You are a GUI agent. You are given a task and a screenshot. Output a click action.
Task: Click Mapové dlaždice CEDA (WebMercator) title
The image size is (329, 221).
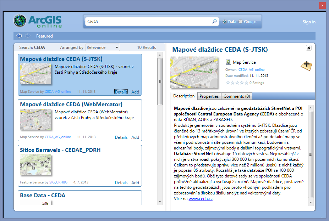(71, 104)
